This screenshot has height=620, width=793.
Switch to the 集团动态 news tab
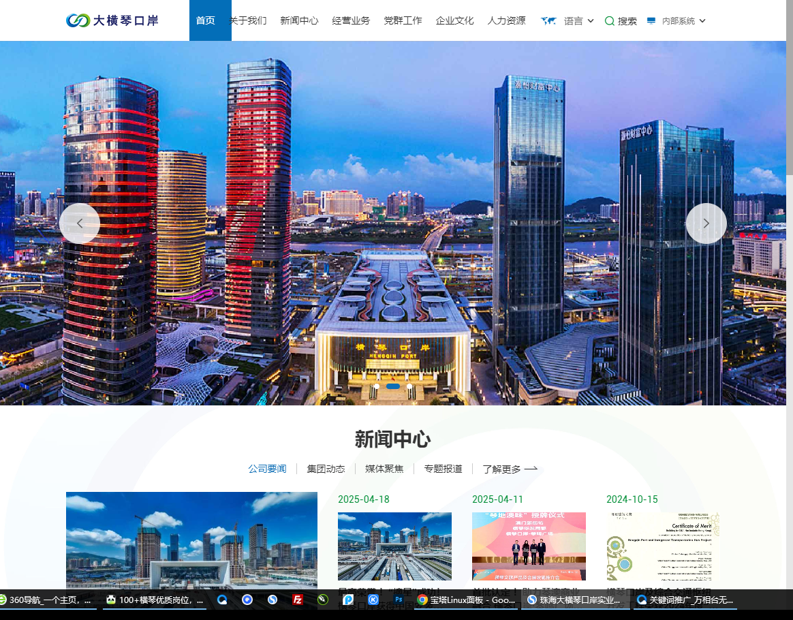326,469
